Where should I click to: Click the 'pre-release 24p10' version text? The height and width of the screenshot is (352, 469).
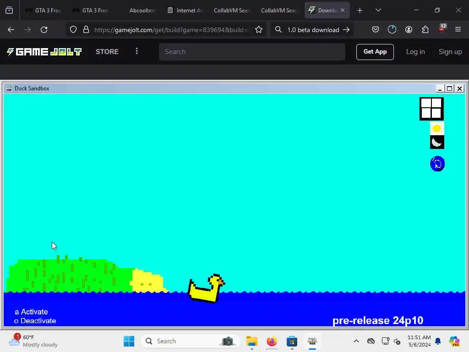(x=378, y=320)
